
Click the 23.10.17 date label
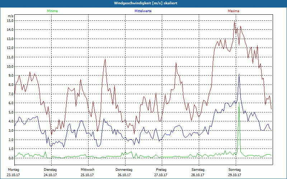[13, 175]
